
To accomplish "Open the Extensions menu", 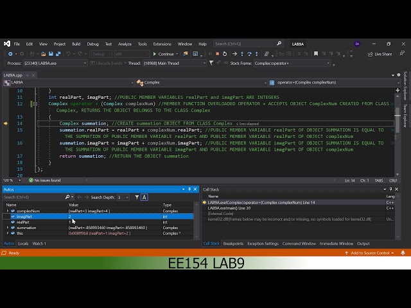I will (x=162, y=44).
